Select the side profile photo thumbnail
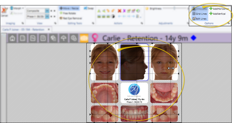The width and height of the screenshot is (236, 123). (134, 62)
